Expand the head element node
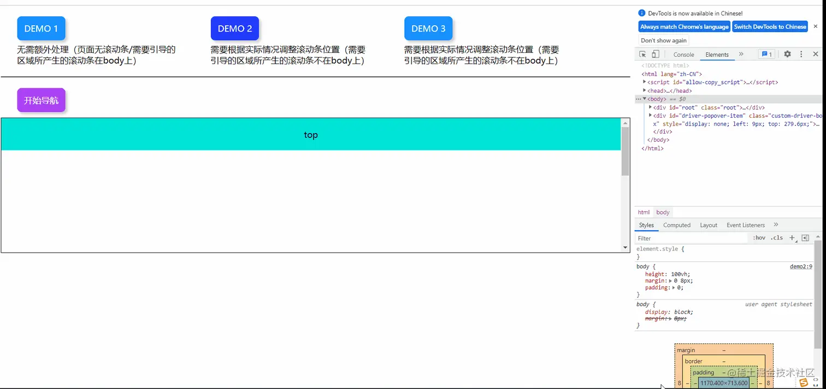 click(645, 91)
